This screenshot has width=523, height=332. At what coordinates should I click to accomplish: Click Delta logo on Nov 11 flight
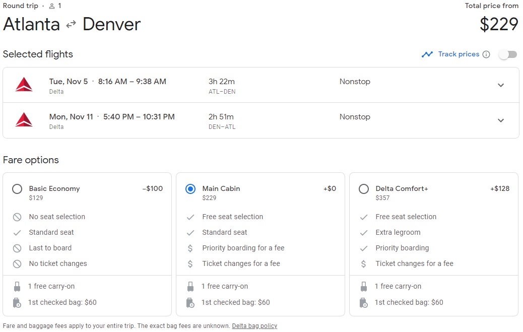(x=24, y=120)
